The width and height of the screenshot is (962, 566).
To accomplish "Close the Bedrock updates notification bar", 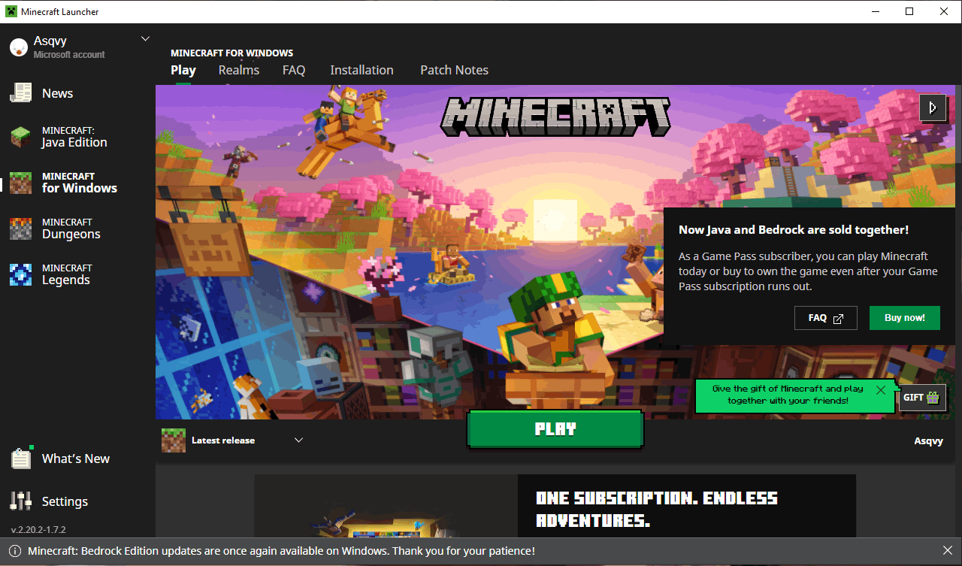I will click(947, 551).
